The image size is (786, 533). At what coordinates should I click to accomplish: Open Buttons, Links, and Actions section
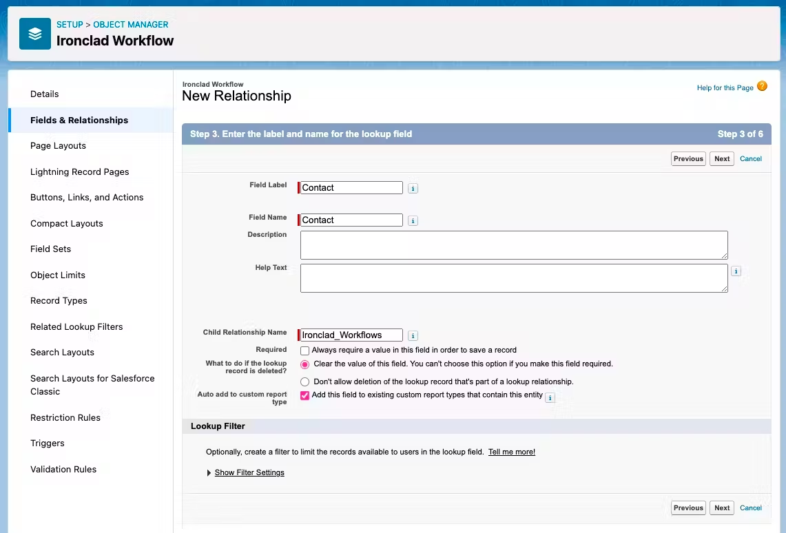87,198
